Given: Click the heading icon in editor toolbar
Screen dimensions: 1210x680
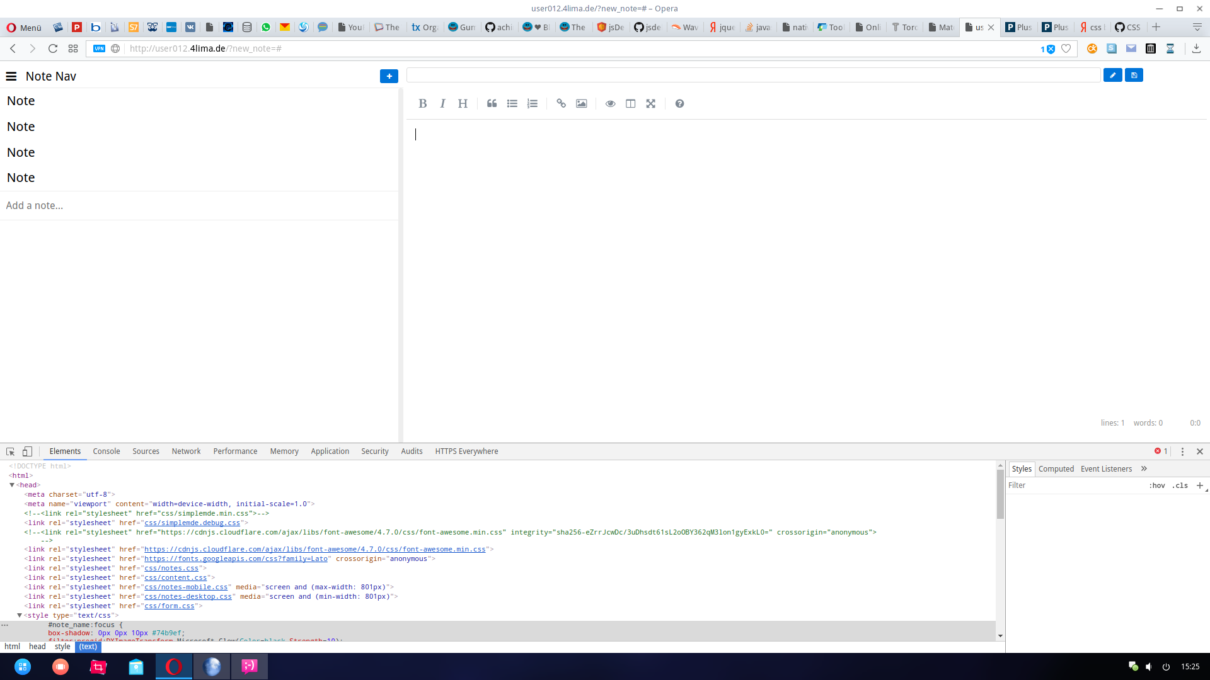Looking at the screenshot, I should 463,104.
